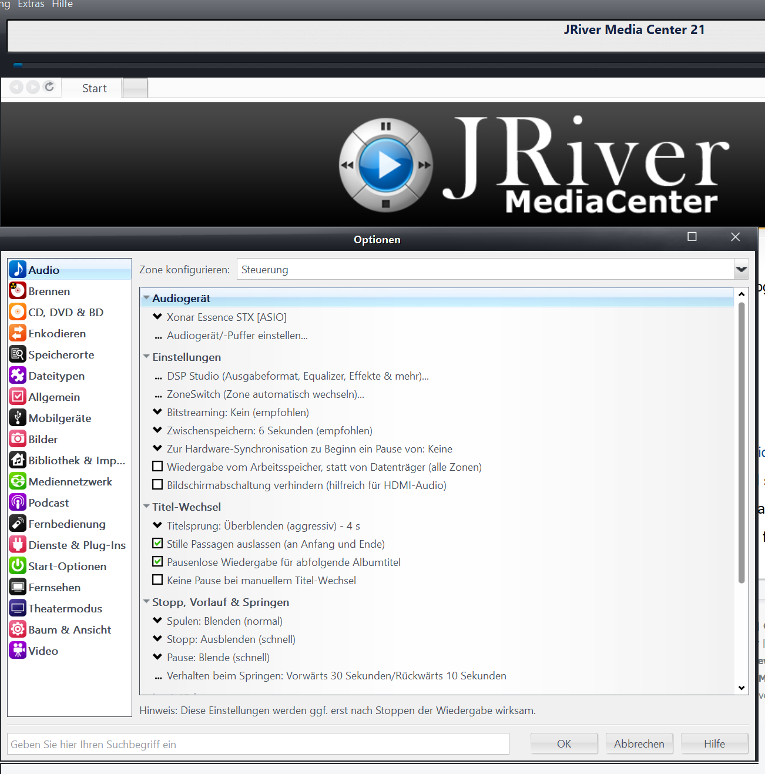Image resolution: width=765 pixels, height=774 pixels.
Task: Maximize the Optionen dialog
Action: click(692, 236)
